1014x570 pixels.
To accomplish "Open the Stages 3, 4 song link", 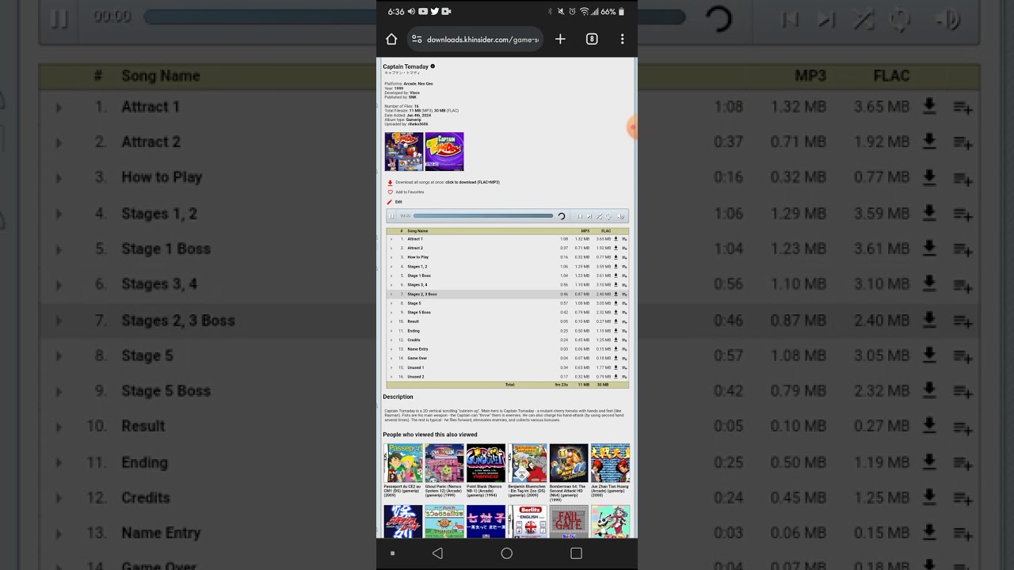I will point(417,285).
